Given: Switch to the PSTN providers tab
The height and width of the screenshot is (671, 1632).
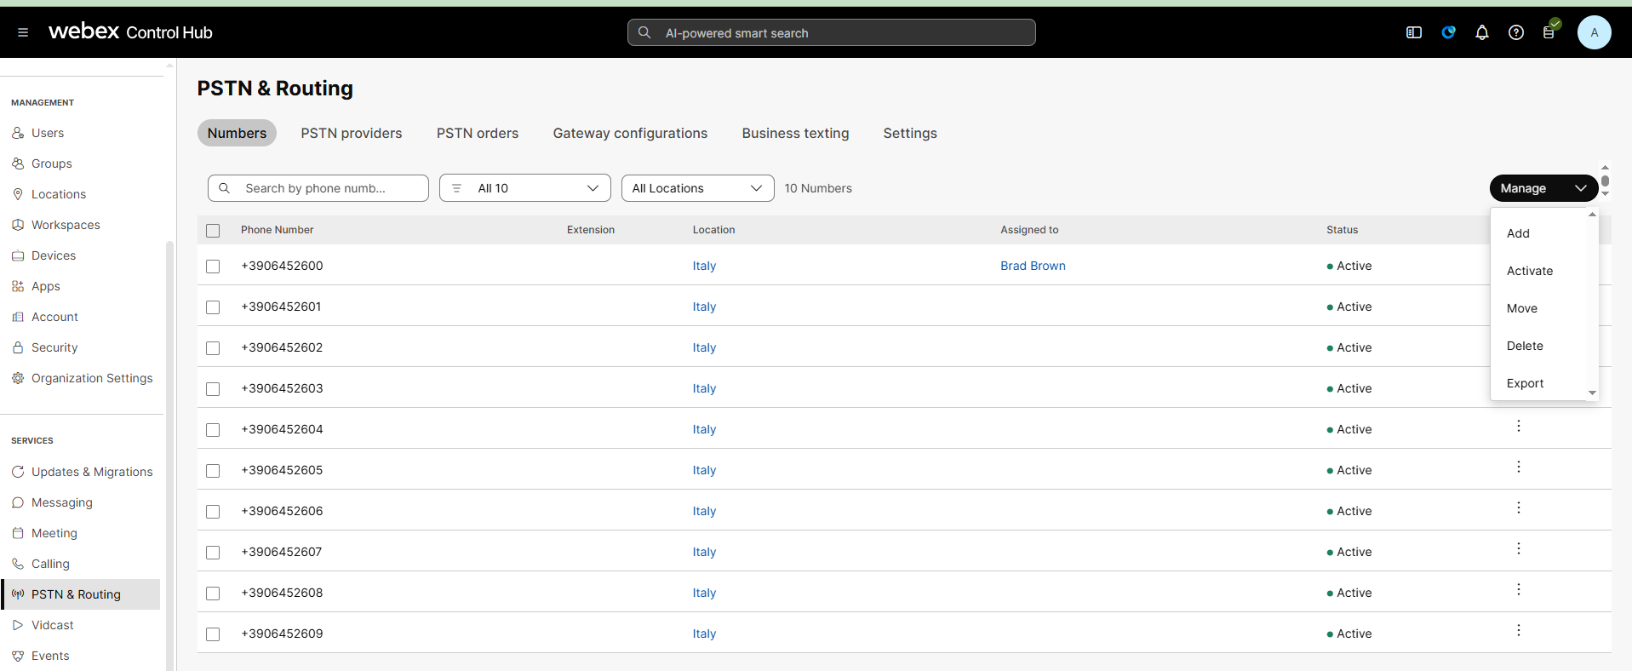Looking at the screenshot, I should coord(351,134).
